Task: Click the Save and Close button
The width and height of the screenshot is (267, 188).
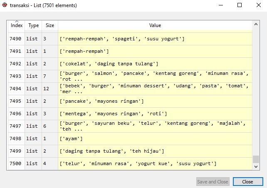Action: [x=213, y=182]
